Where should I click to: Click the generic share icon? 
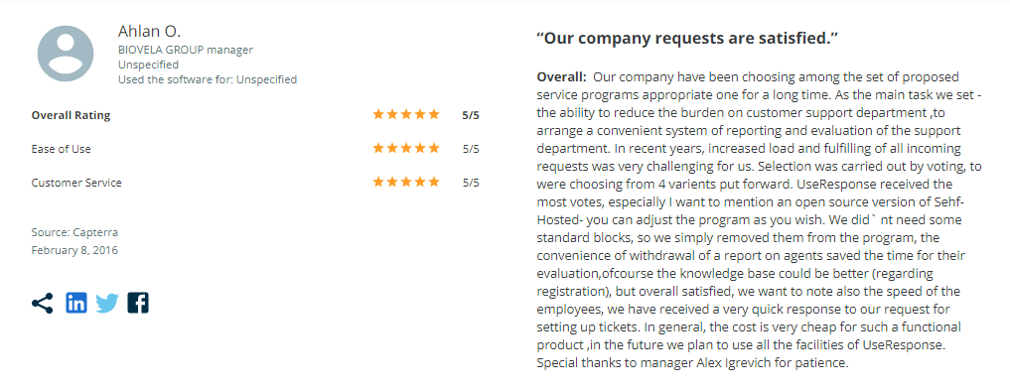pos(42,303)
